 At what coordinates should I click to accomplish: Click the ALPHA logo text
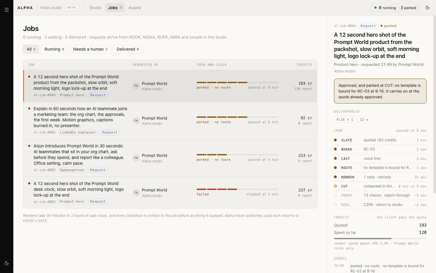click(25, 8)
